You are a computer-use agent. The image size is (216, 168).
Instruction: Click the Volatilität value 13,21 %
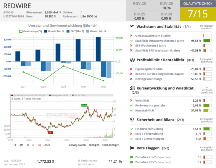(x=196, y=100)
